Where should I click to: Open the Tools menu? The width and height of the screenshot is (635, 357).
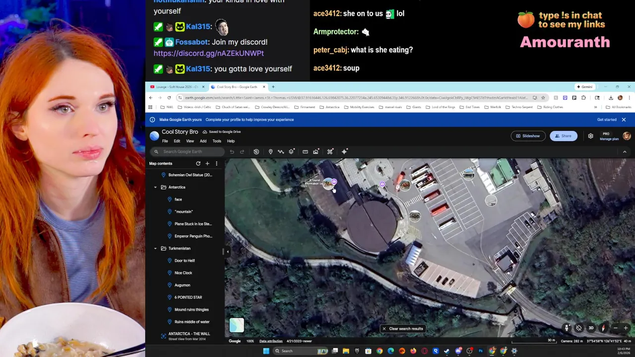(217, 141)
